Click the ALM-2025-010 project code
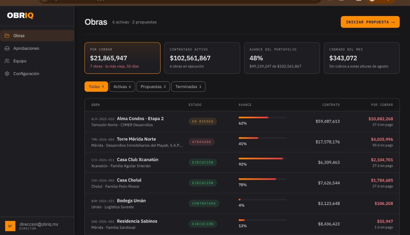Screen dimensions: 410x235 [x=103, y=119]
